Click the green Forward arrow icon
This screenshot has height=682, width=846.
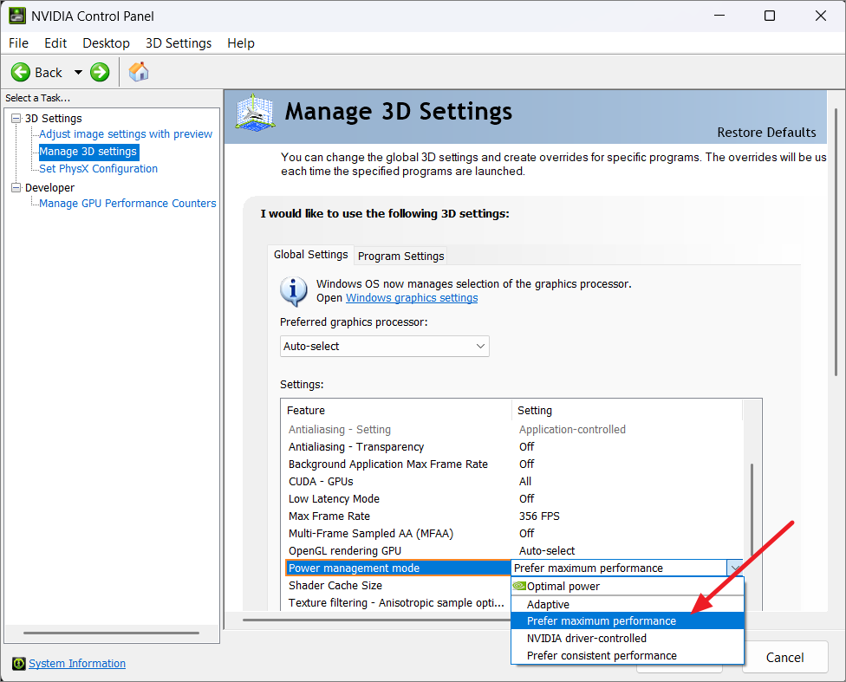click(x=100, y=72)
